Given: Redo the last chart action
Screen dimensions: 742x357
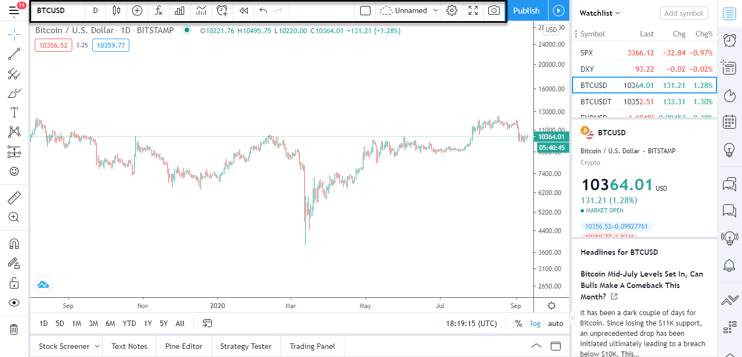Looking at the screenshot, I should pyautogui.click(x=279, y=10).
